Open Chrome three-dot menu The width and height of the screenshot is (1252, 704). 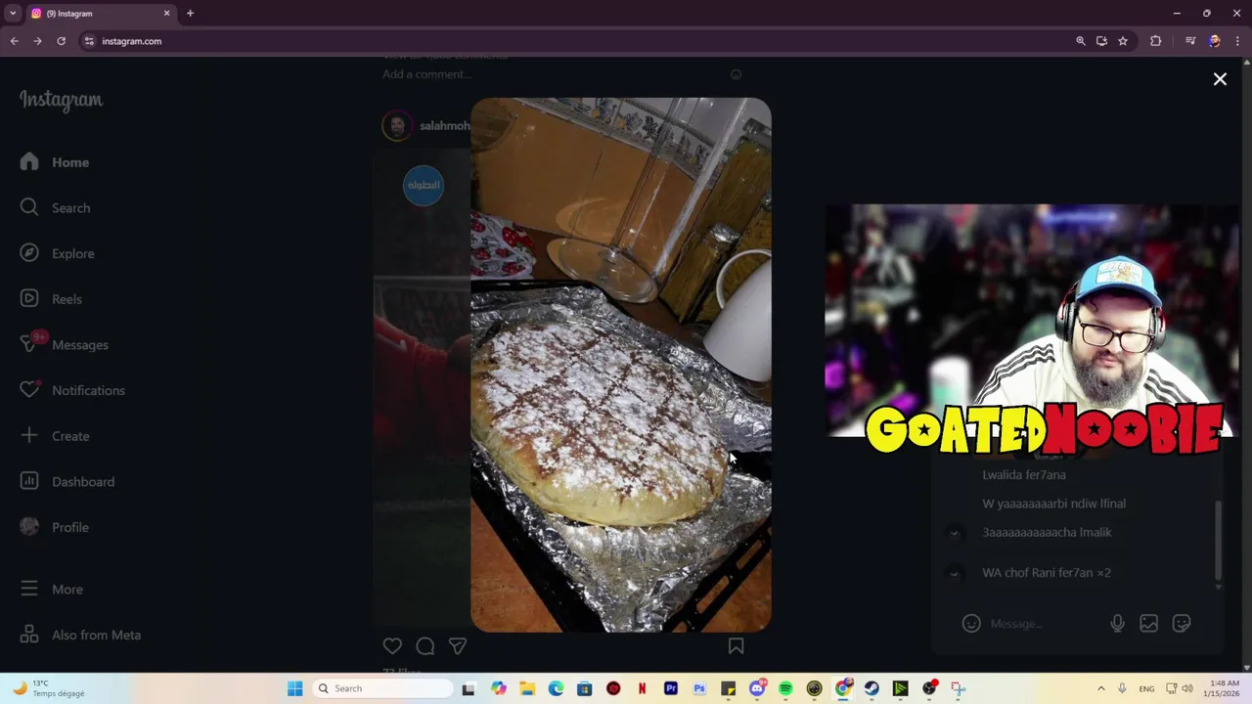[1237, 41]
